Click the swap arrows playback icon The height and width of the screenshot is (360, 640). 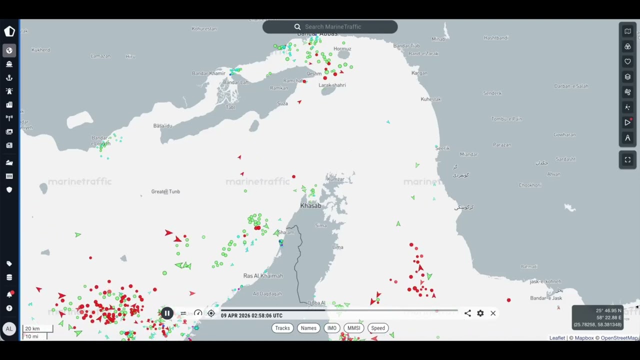point(183,313)
